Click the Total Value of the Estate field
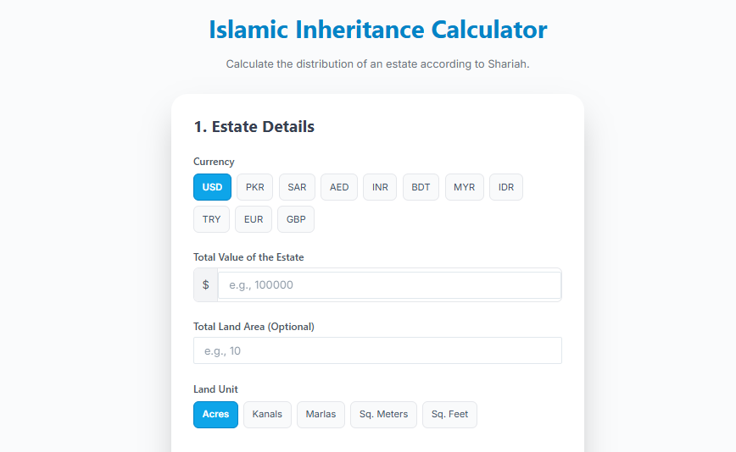 (x=389, y=285)
